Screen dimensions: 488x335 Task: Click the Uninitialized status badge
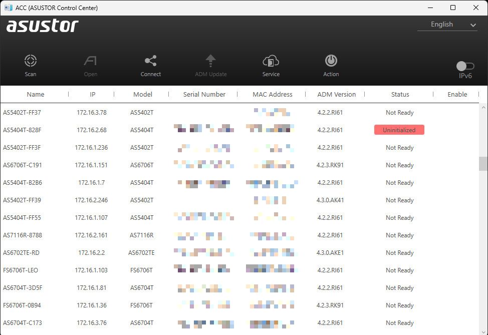pos(399,130)
